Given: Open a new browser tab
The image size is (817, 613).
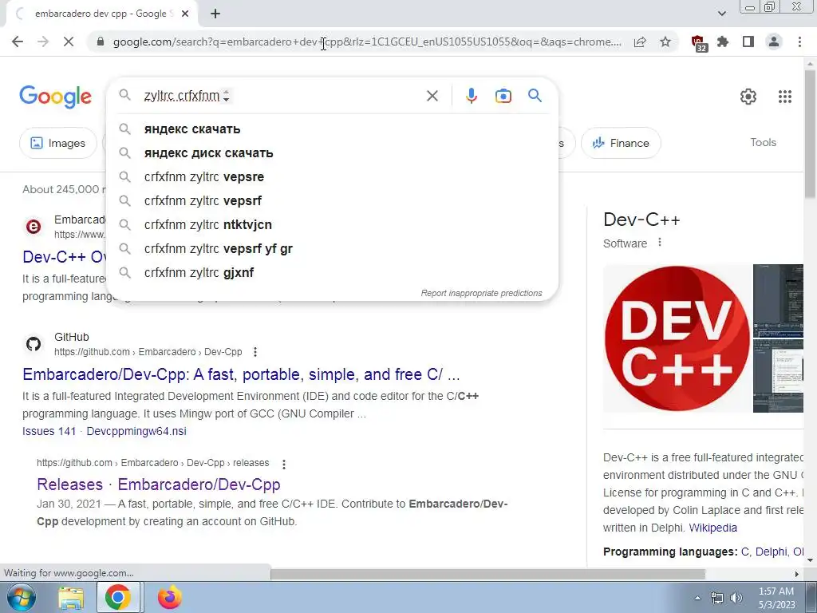Looking at the screenshot, I should pos(215,14).
